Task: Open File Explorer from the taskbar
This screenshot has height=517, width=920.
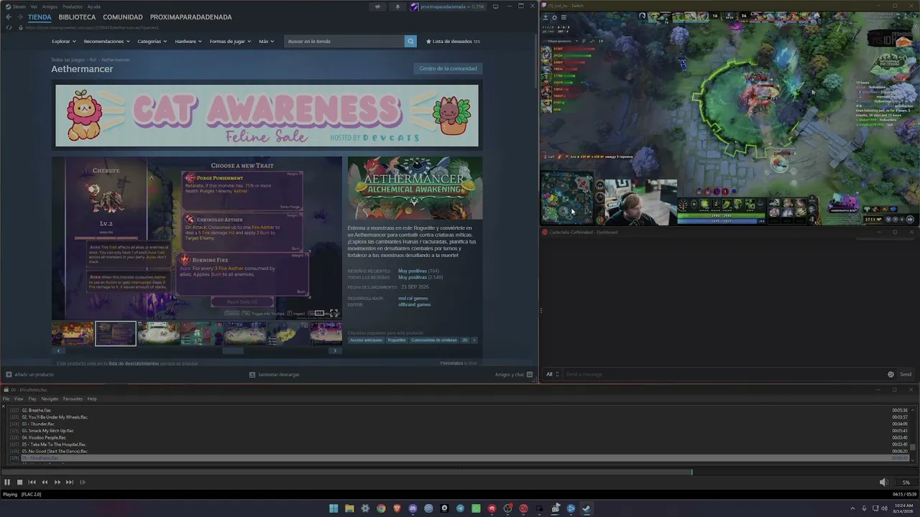Action: pyautogui.click(x=349, y=508)
